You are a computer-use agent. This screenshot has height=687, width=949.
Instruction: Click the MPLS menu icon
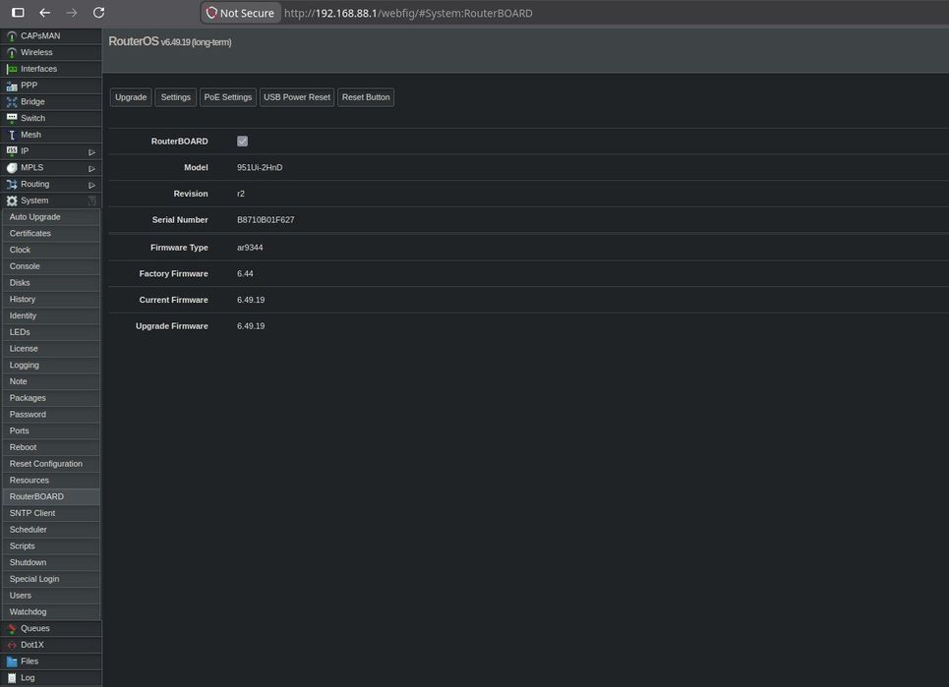tap(12, 168)
